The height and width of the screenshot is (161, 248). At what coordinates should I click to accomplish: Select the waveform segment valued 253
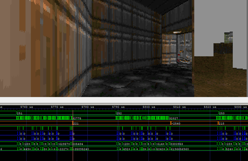click(x=233, y=113)
